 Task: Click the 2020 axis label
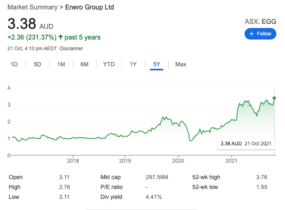(x=178, y=161)
